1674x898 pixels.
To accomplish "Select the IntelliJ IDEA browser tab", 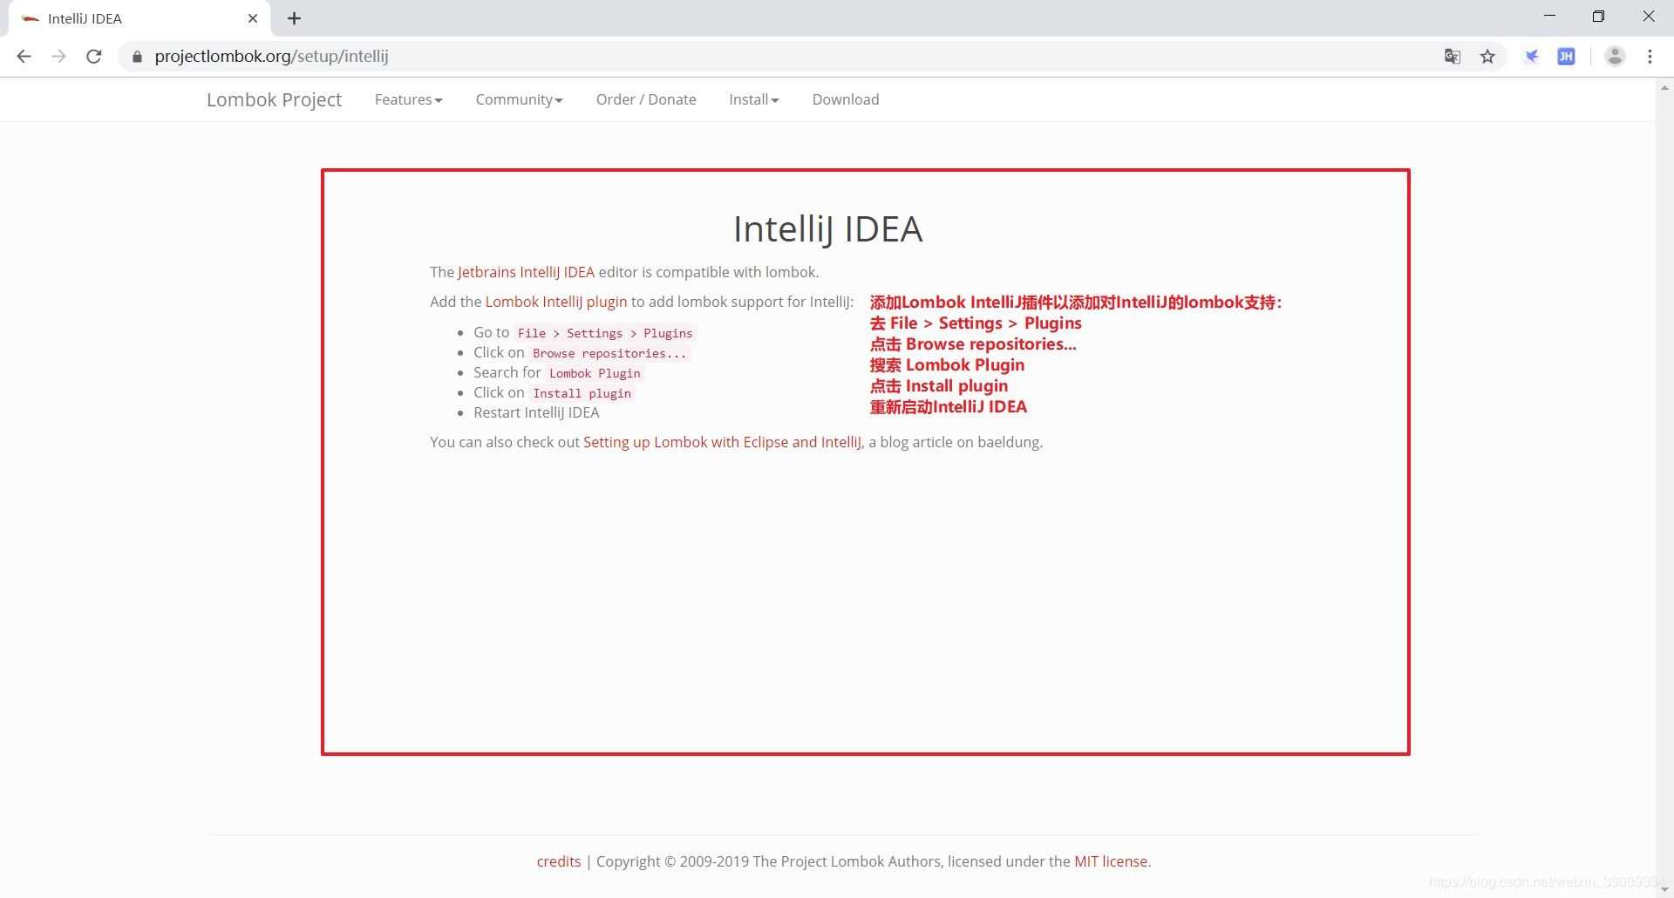I will (139, 18).
